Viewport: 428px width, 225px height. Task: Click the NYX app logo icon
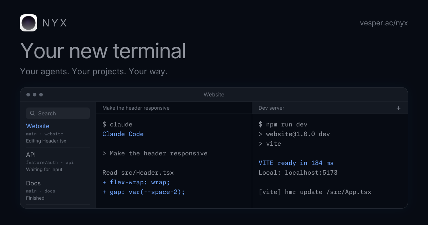(x=29, y=23)
